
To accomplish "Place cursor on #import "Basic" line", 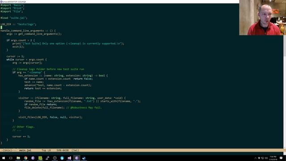I will tap(12, 5).
